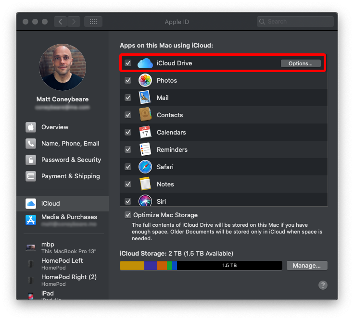
Task: Open help with the question mark button
Action: pos(323,285)
